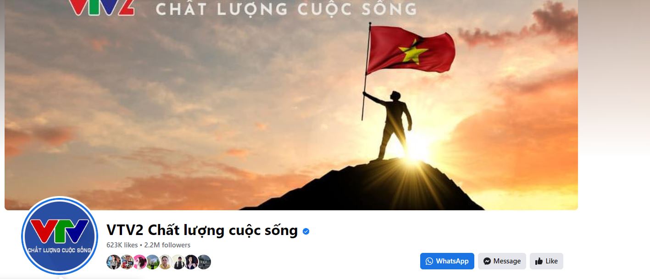Open the first follower avatar in the row
Image resolution: width=650 pixels, height=279 pixels.
tap(113, 262)
